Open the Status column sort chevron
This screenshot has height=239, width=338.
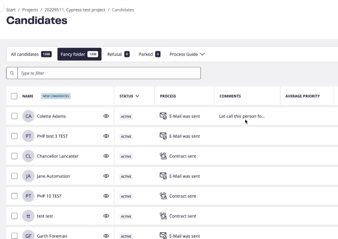(138, 96)
